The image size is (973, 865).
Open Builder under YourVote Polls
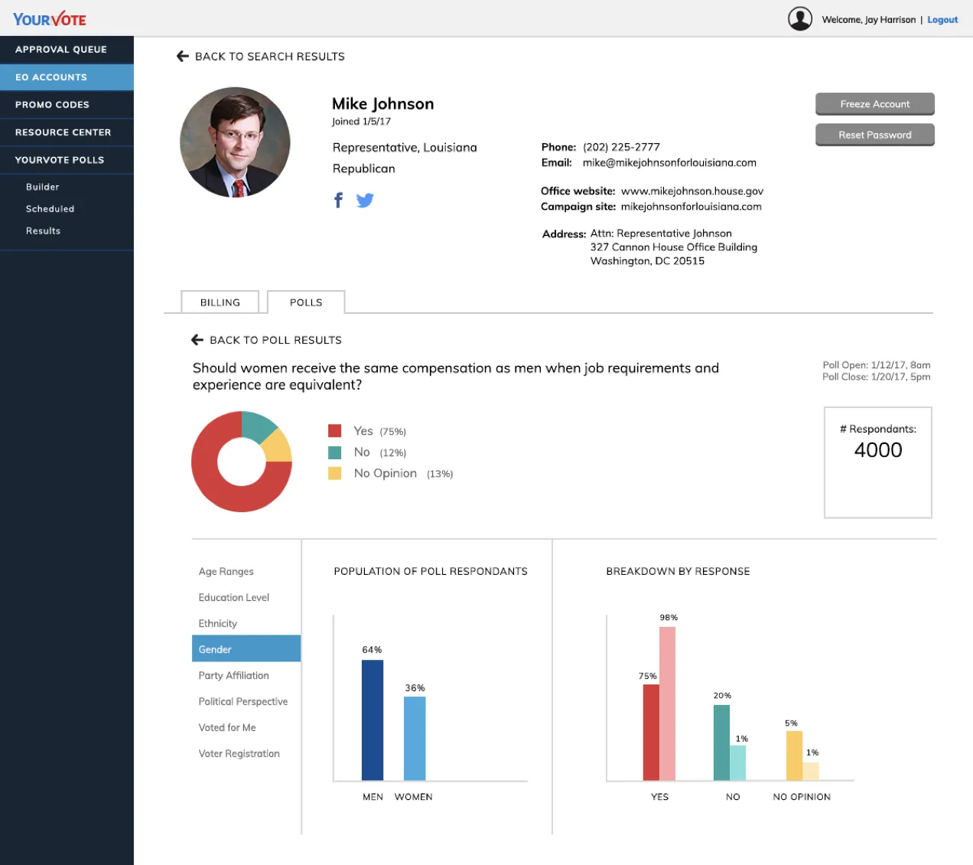coord(43,187)
